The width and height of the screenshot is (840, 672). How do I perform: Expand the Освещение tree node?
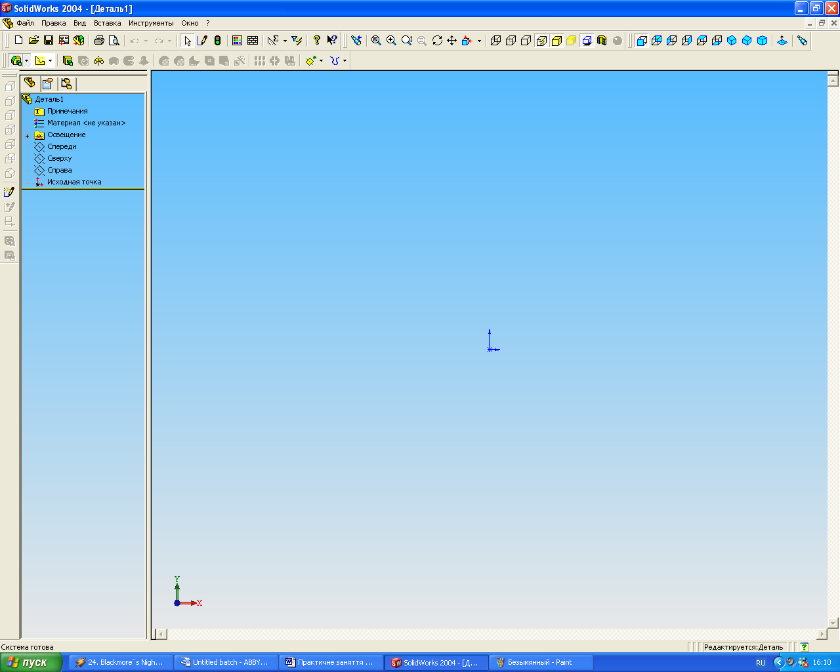(28, 136)
